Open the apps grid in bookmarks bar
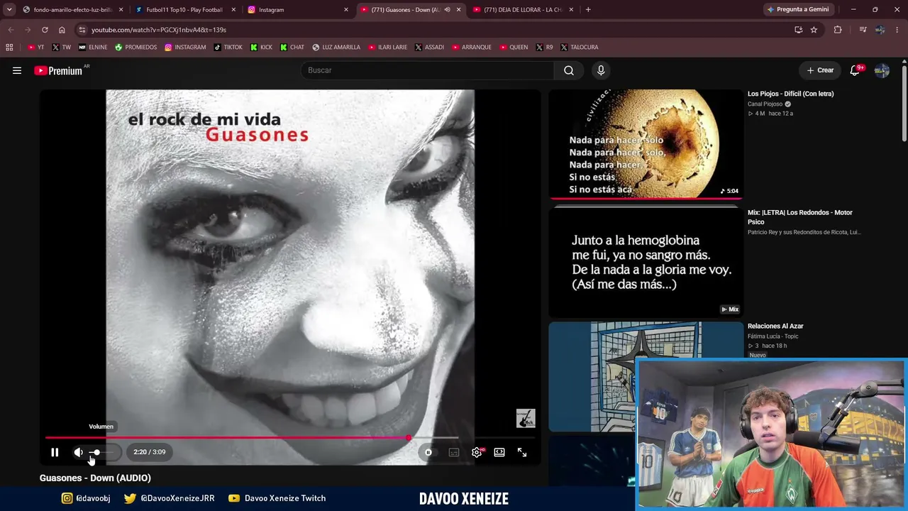The image size is (908, 511). [x=9, y=47]
